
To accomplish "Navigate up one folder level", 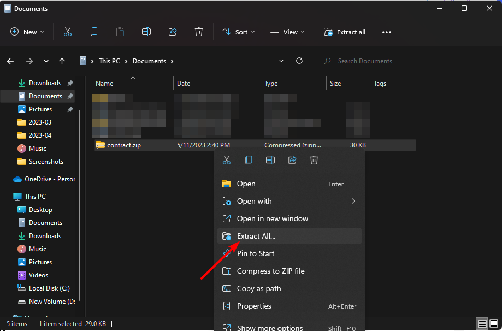I will tap(62, 61).
